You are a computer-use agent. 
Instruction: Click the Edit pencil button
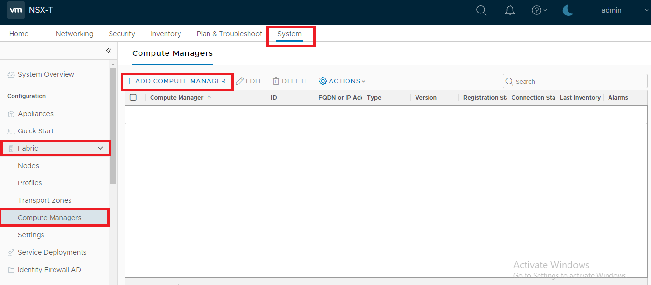click(249, 81)
